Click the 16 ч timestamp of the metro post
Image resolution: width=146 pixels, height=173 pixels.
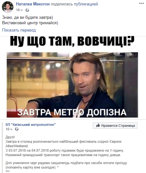click(9, 129)
